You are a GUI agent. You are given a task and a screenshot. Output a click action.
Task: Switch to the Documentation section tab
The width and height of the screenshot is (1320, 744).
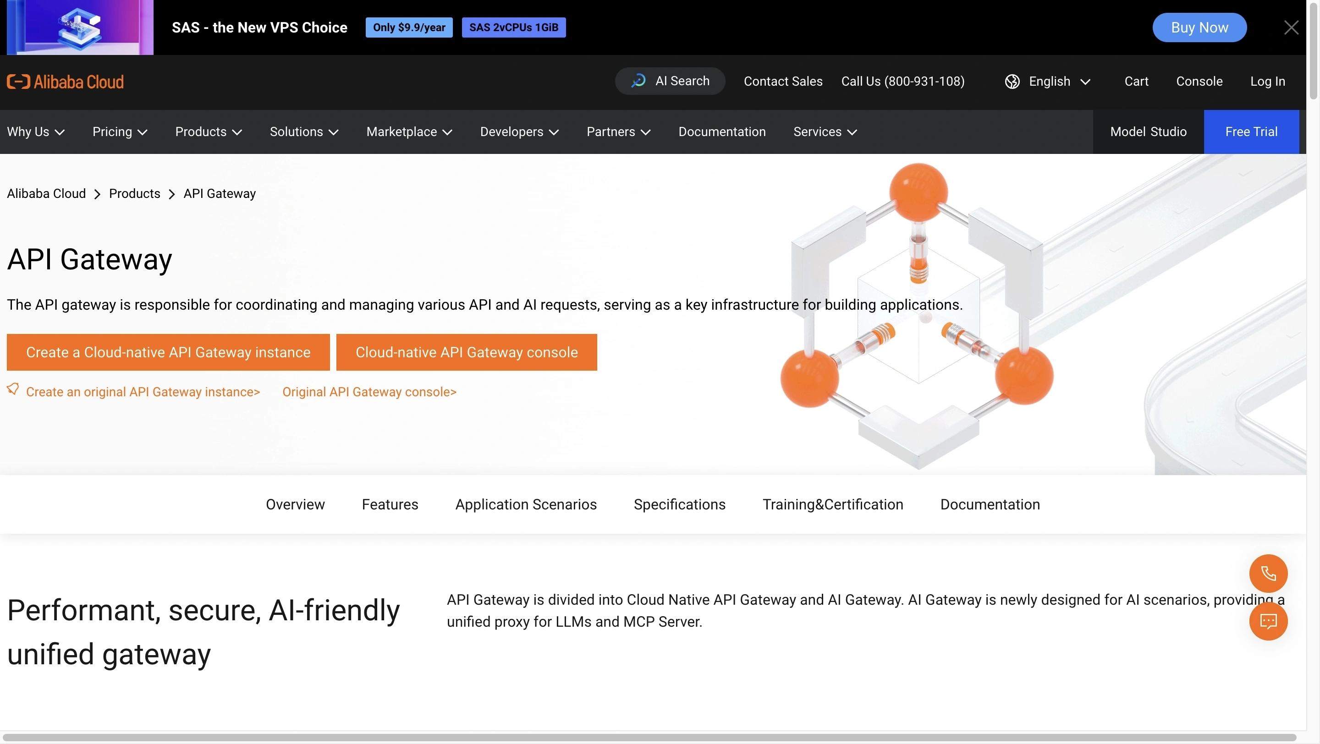[x=990, y=504]
